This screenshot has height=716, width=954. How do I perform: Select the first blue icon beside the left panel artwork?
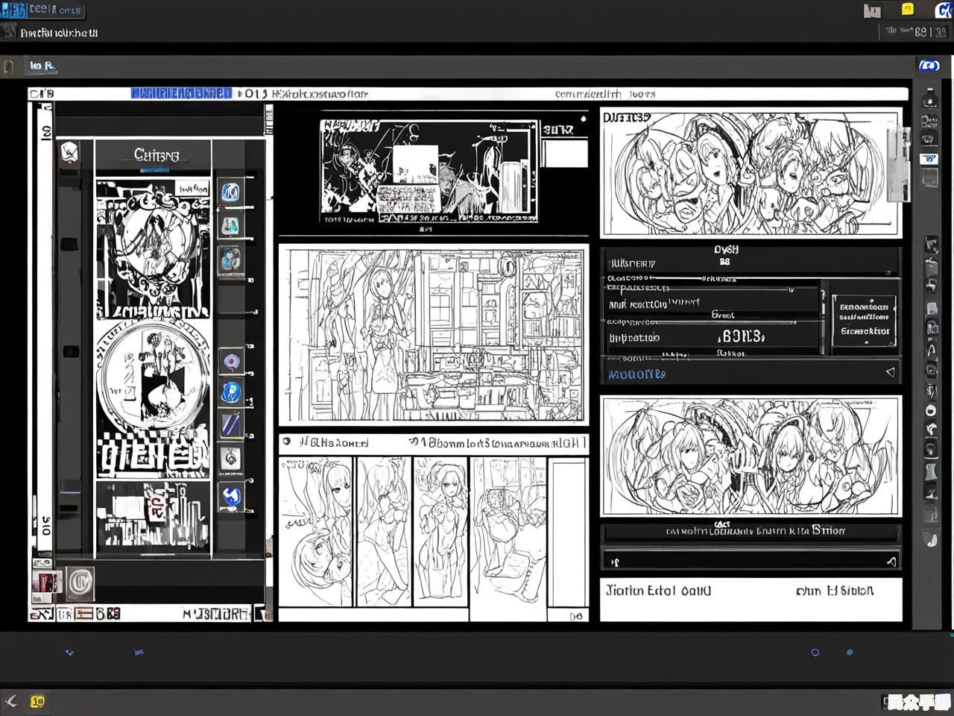230,192
